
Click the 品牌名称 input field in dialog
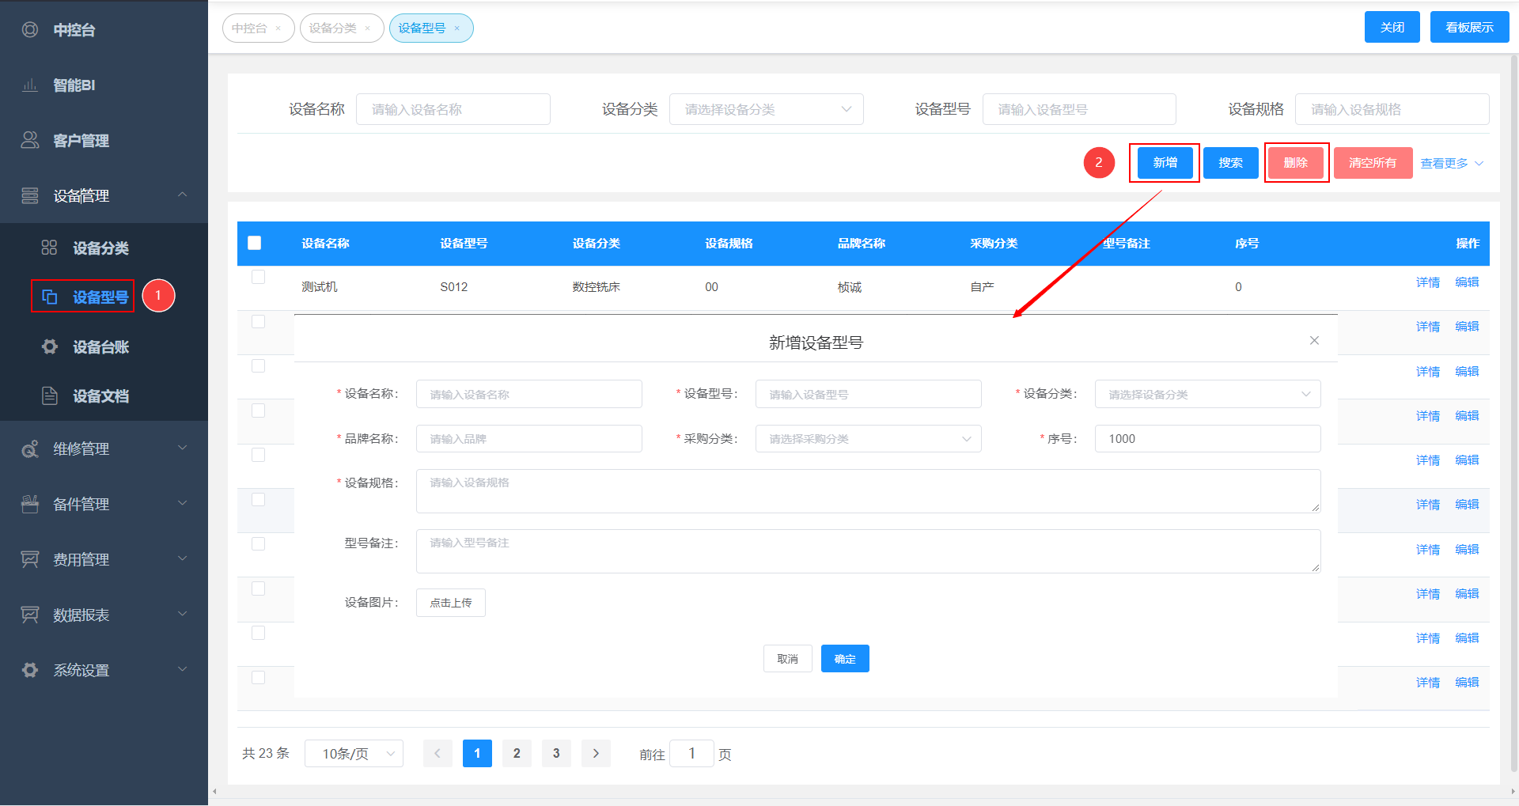528,439
